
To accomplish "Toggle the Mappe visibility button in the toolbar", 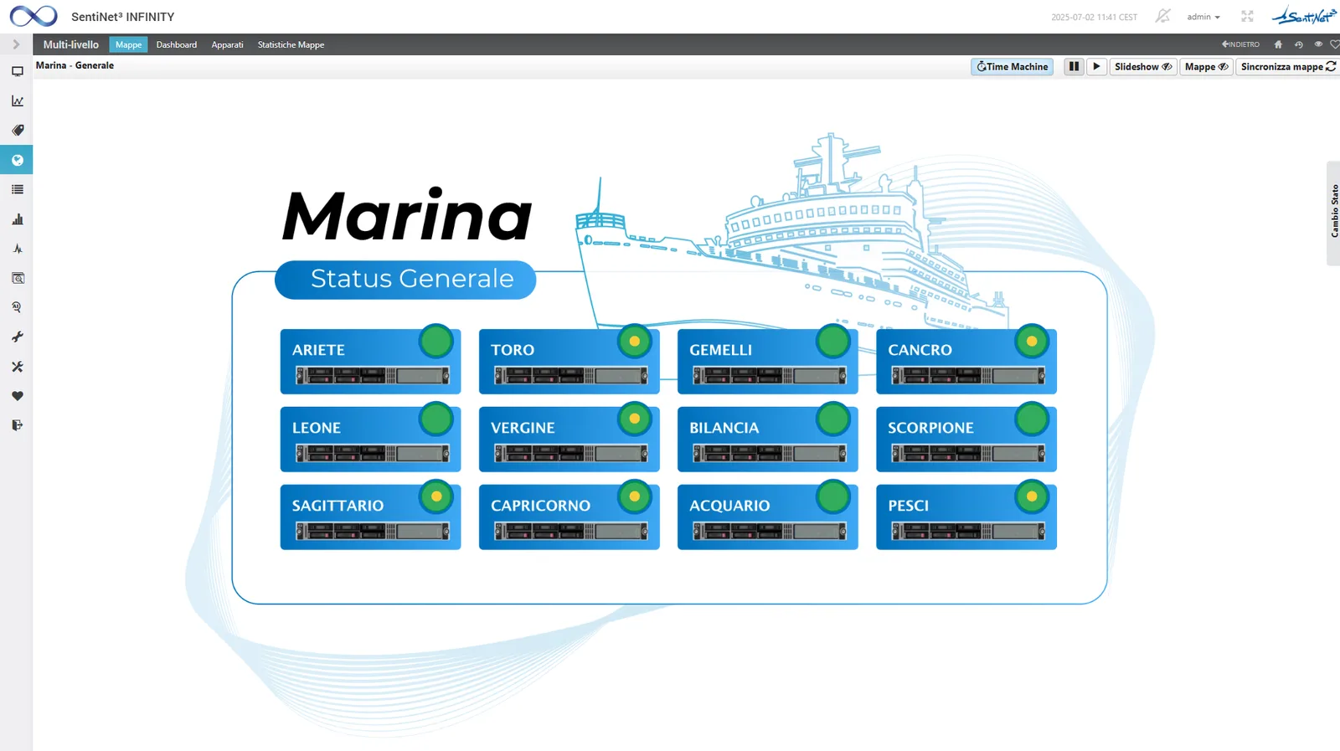I will point(1206,66).
